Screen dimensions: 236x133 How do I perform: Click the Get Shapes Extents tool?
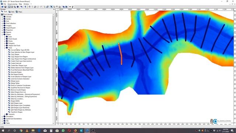(x=17, y=74)
